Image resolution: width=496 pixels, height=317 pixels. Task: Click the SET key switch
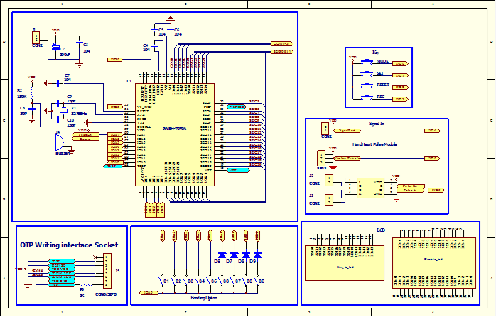coord(367,74)
